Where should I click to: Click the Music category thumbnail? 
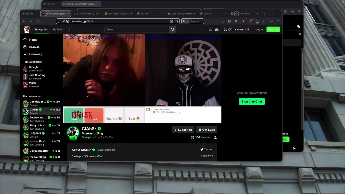pyautogui.click(x=25, y=85)
